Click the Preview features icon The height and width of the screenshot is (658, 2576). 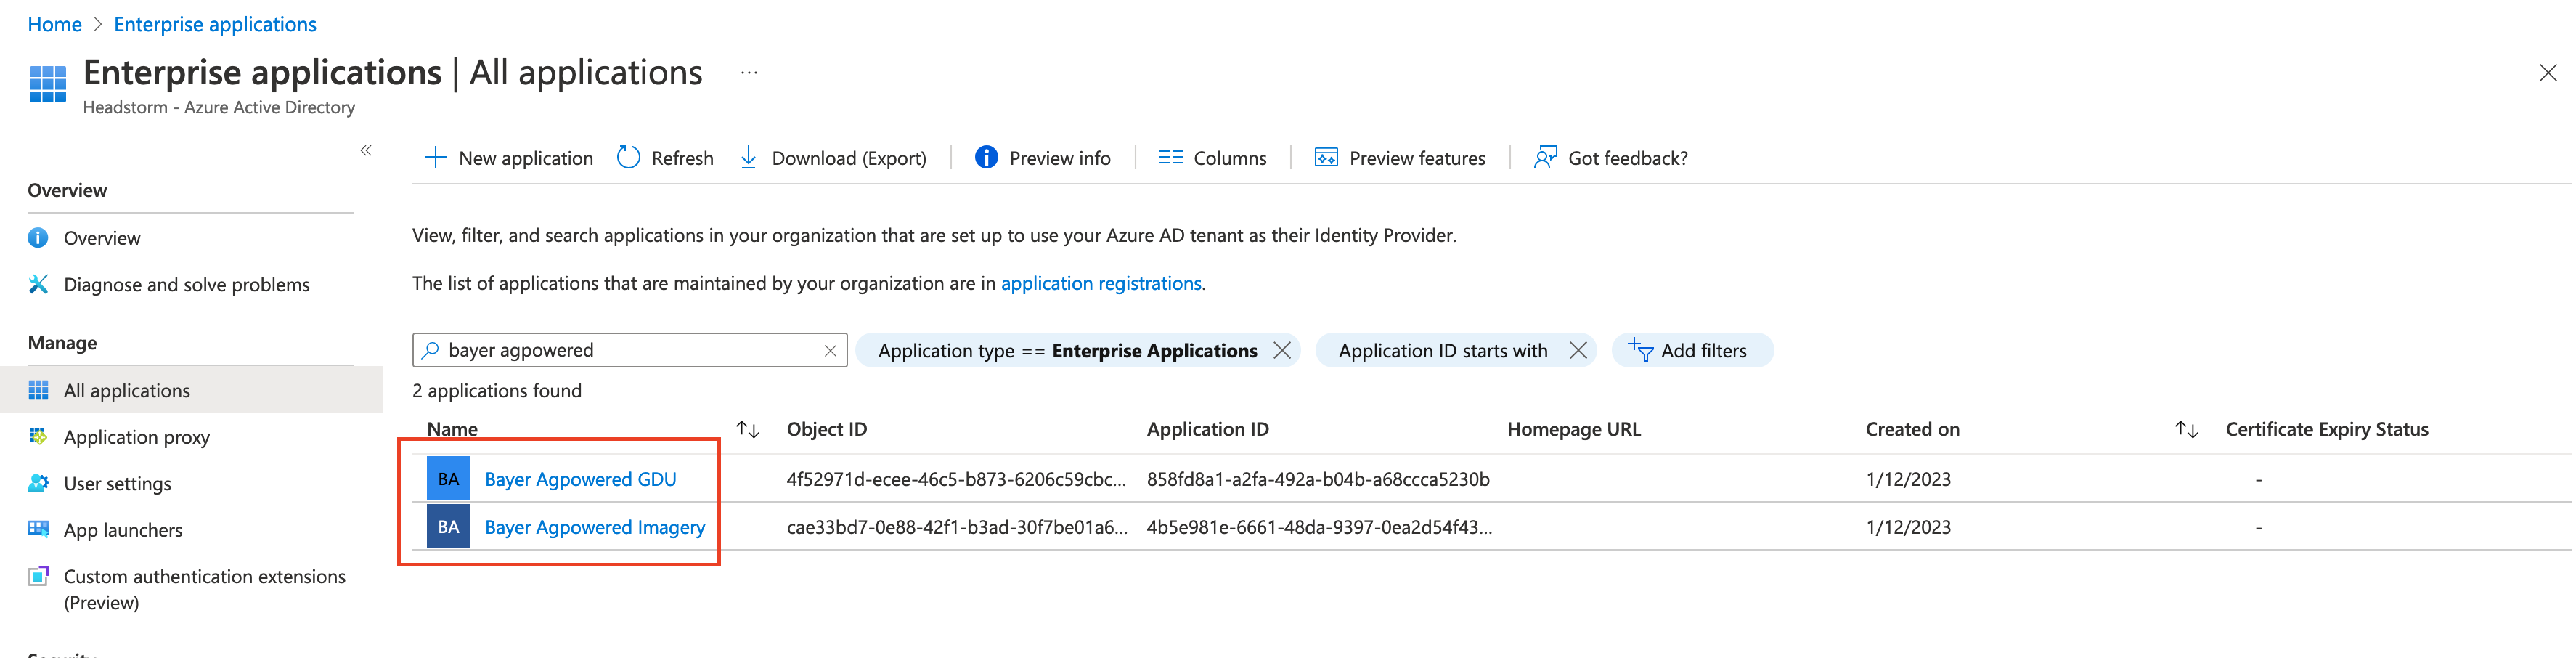click(x=1326, y=157)
